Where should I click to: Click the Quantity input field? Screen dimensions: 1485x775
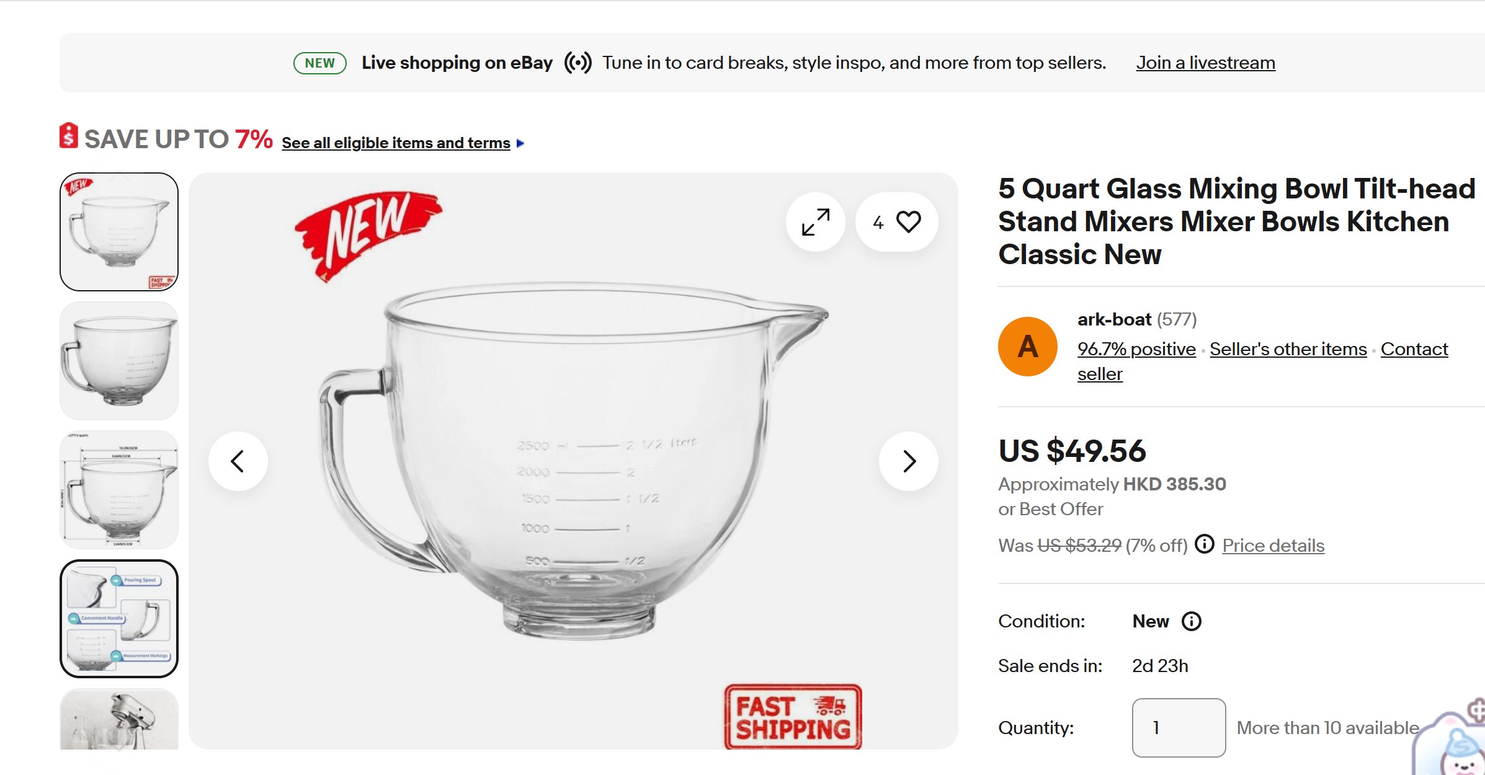1179,727
